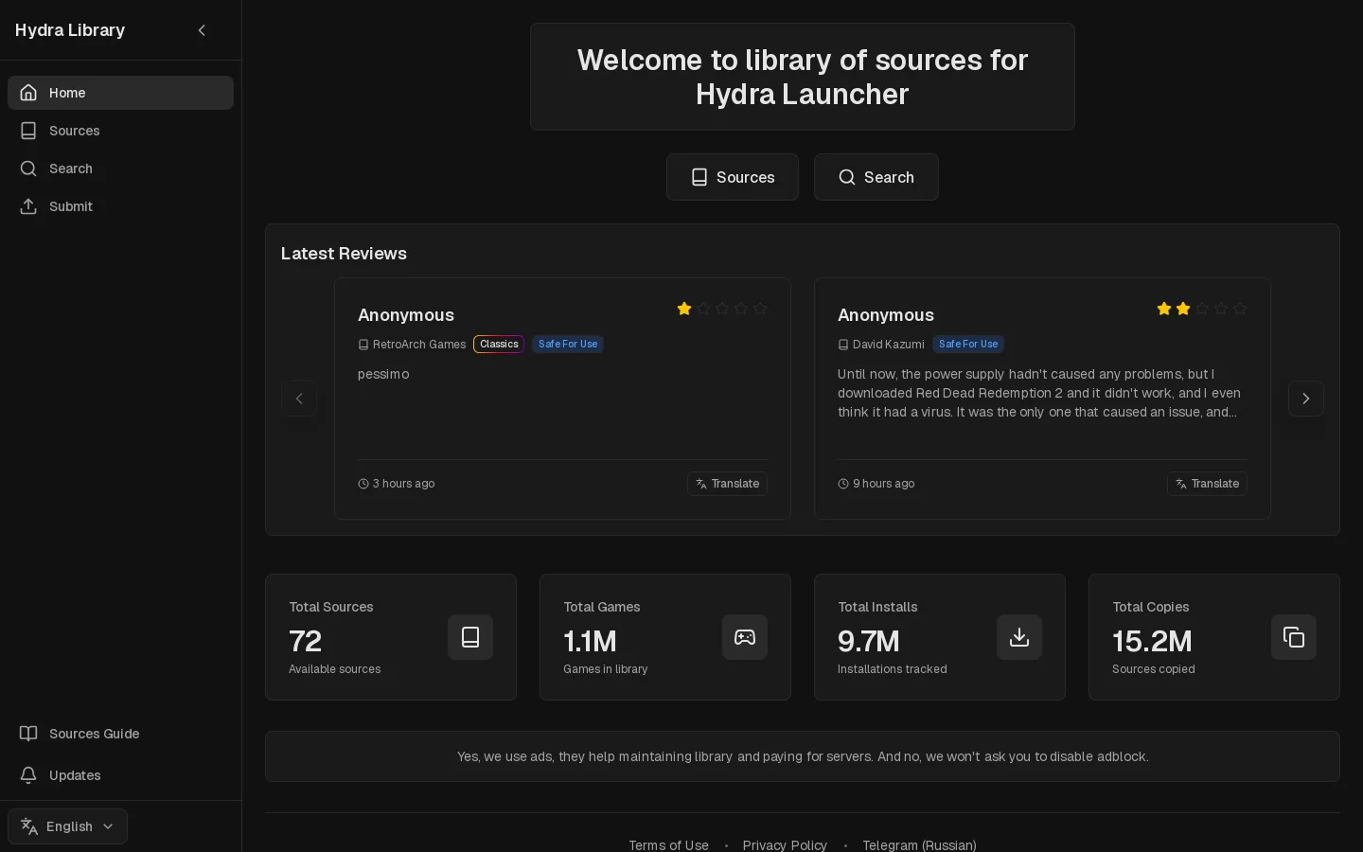Click the one-star rating on RetroArch review
The image size is (1363, 852).
tap(722, 309)
